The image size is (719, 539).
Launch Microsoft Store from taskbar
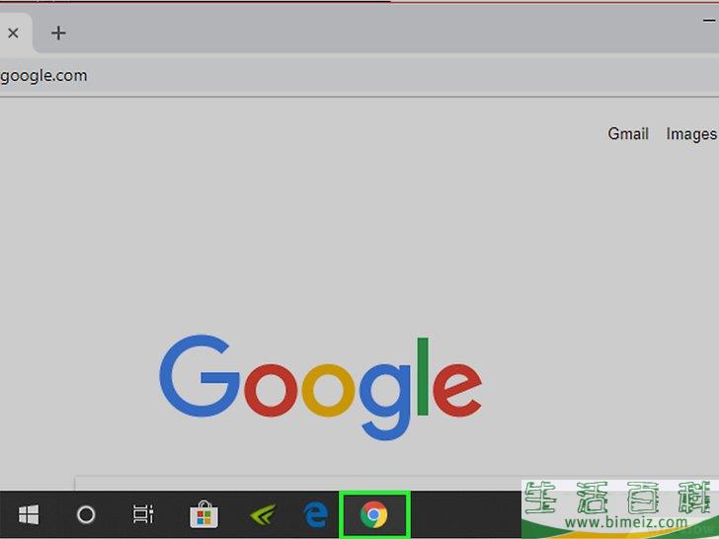(204, 514)
